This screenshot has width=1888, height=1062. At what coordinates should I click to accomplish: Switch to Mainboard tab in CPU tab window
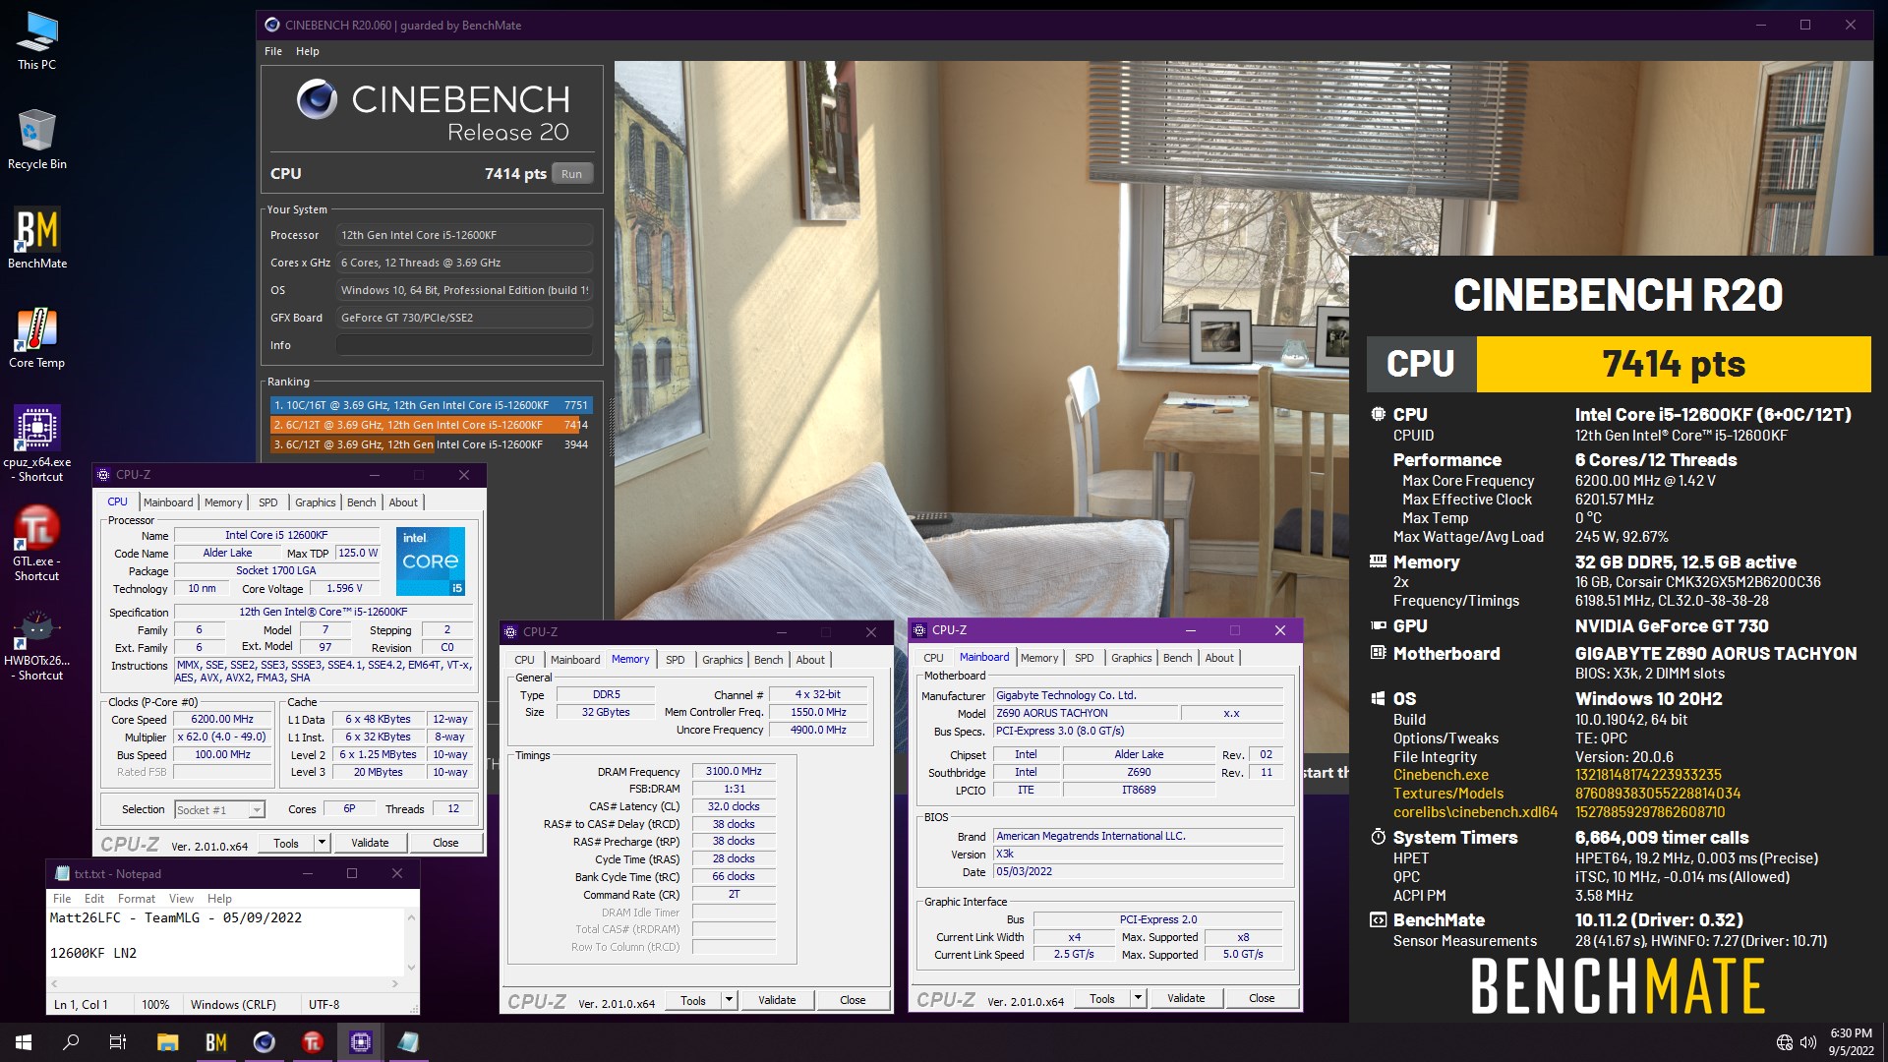tap(168, 502)
